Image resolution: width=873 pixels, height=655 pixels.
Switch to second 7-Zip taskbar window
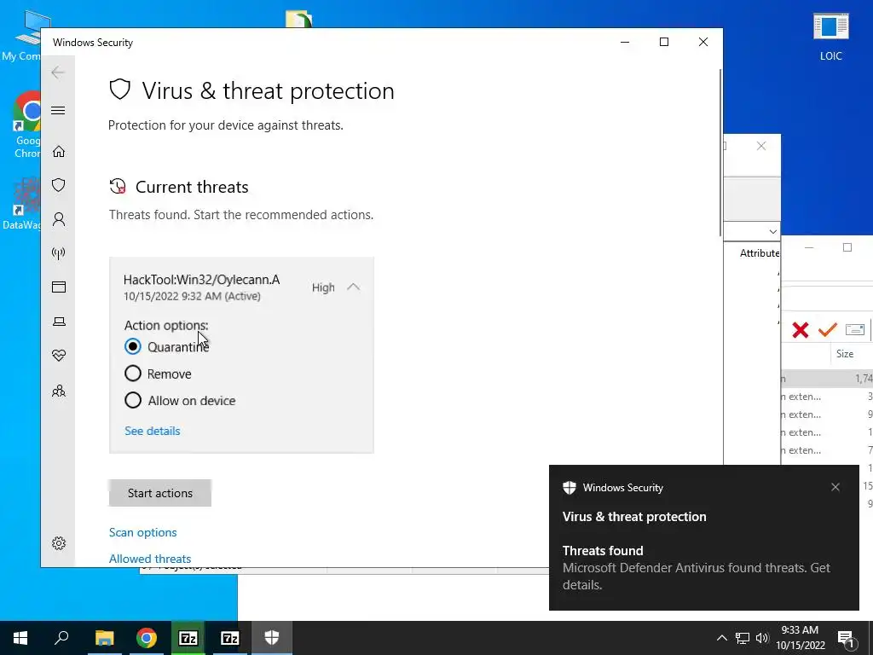(x=230, y=638)
